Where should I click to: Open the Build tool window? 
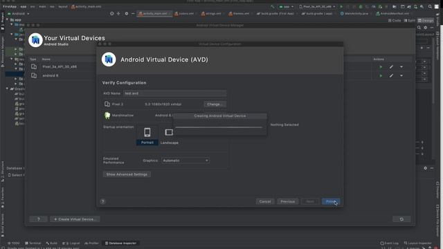51,243
